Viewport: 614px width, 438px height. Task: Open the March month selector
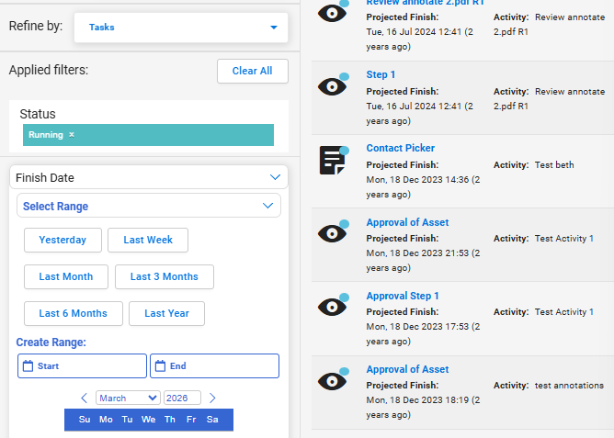[x=127, y=398]
